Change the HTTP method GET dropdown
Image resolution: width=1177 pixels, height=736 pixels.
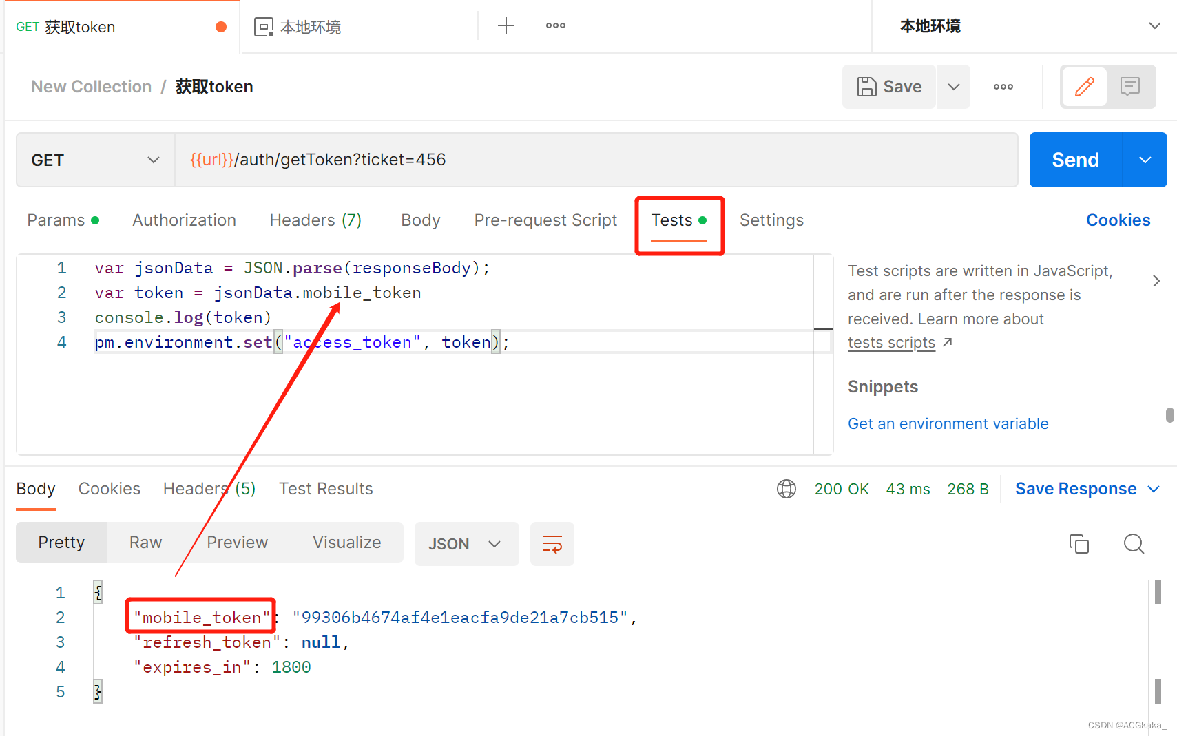pos(96,160)
